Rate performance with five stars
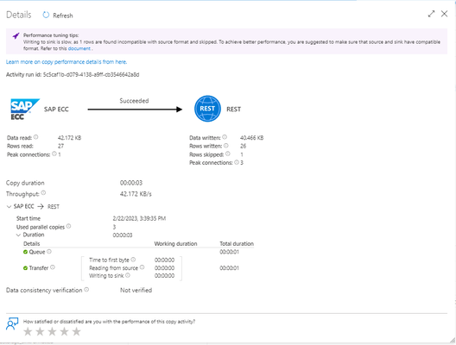 tap(76, 331)
